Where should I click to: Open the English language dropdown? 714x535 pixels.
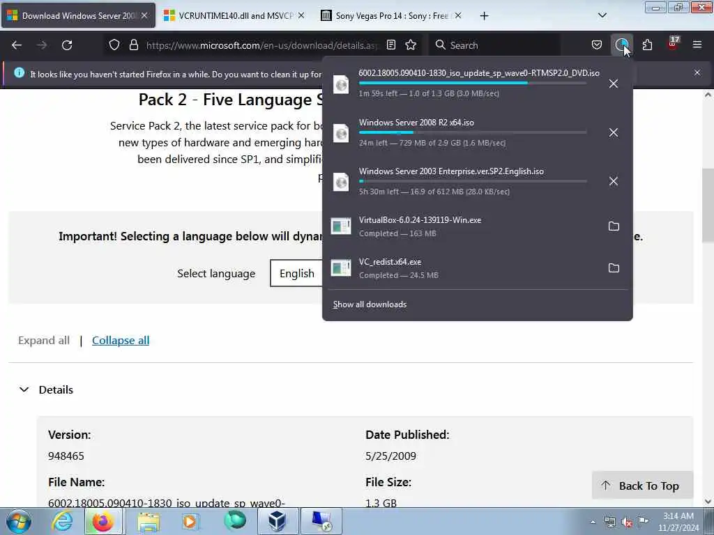click(297, 273)
